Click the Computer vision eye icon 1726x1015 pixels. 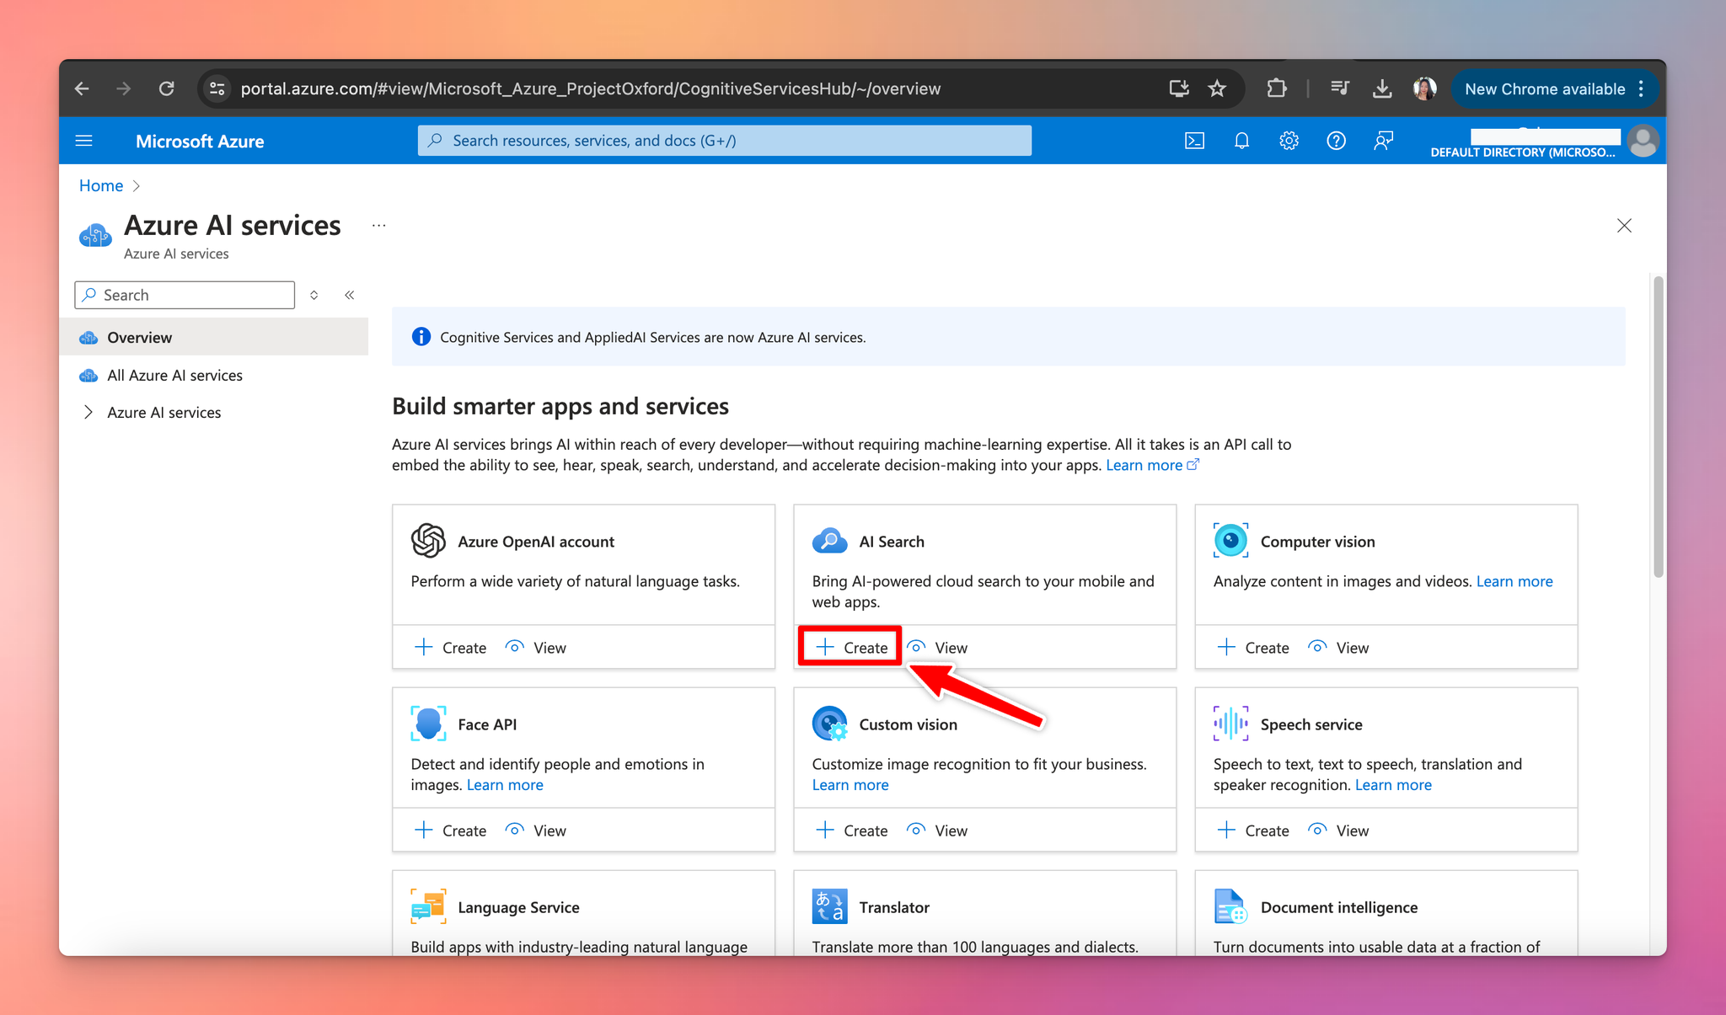(1230, 540)
